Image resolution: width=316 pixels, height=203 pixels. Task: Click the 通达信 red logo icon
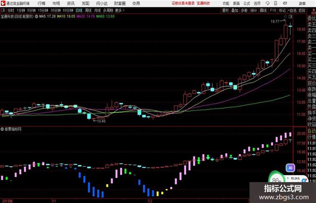coord(3,3)
